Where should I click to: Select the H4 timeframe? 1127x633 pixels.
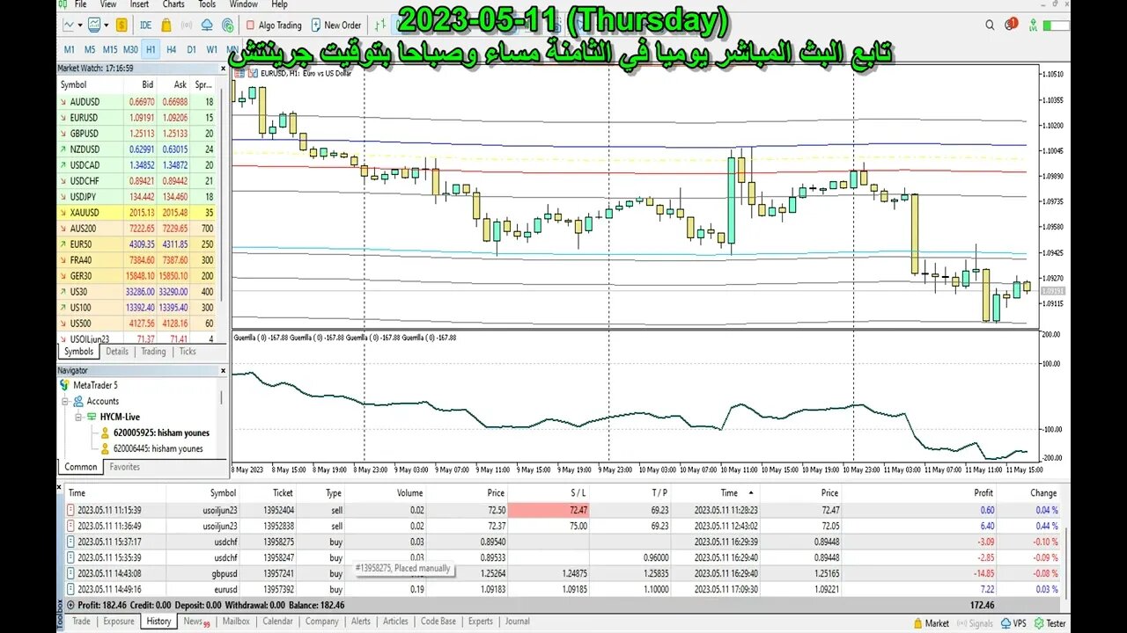[x=171, y=49]
